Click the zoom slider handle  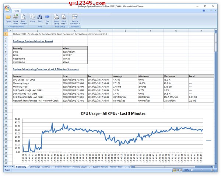tap(202, 170)
